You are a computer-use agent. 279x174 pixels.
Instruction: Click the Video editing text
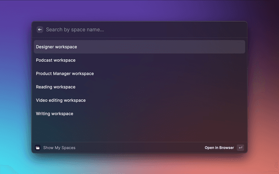point(49,100)
